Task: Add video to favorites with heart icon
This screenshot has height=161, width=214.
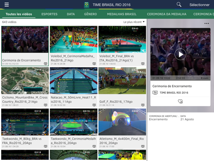Action: click(x=180, y=101)
